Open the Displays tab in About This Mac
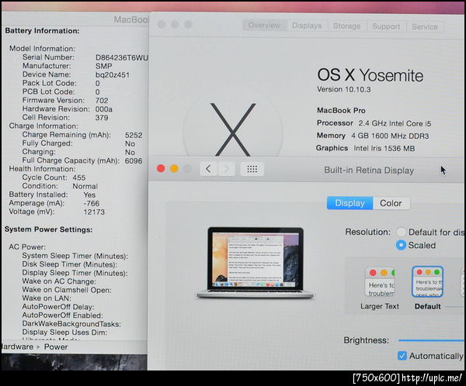The height and width of the screenshot is (386, 466). click(307, 26)
